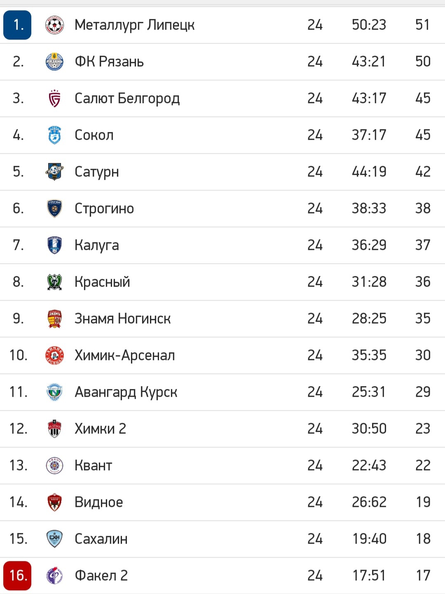The width and height of the screenshot is (445, 594).
Task: Select the 26:62 goal difference score
Action: pyautogui.click(x=369, y=502)
